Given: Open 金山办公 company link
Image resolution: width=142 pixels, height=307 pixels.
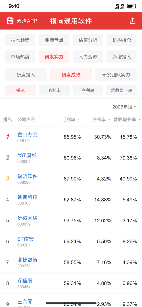Looking at the screenshot, I should click(28, 135).
